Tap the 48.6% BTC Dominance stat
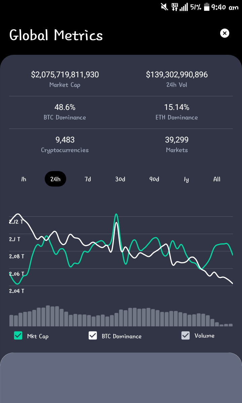242x403 pixels. [x=65, y=107]
